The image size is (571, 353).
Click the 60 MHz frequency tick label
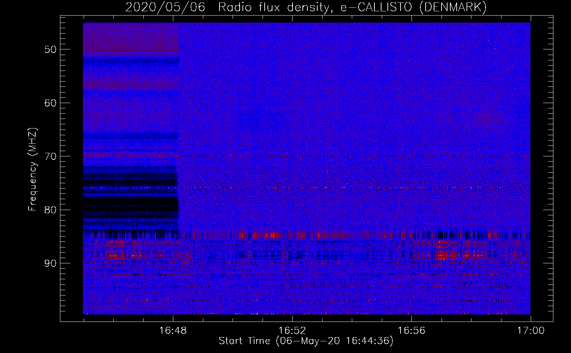50,103
